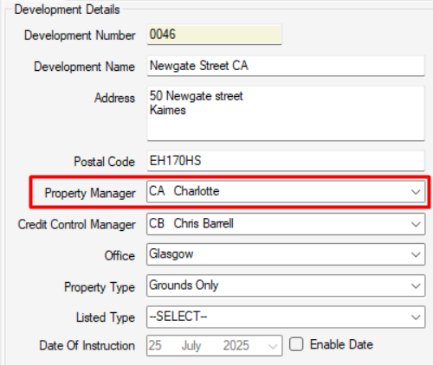Select the Postal Code input field

tap(286, 161)
